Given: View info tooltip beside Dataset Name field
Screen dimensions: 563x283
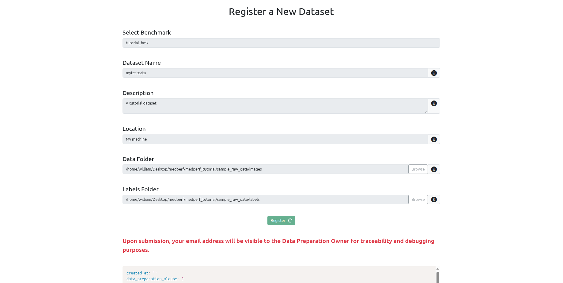Looking at the screenshot, I should click(434, 73).
